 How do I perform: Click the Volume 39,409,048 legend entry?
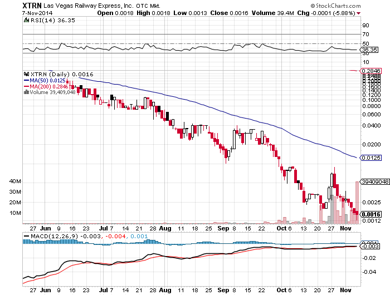[52, 92]
